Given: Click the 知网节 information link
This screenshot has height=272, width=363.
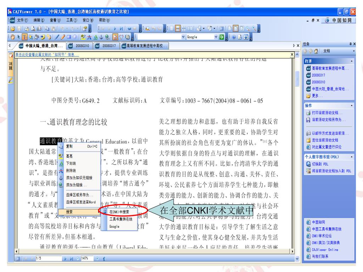Looking at the screenshot, I should [x=47, y=55].
